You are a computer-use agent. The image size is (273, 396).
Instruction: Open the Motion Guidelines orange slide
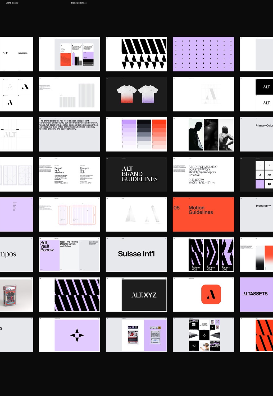click(x=203, y=214)
